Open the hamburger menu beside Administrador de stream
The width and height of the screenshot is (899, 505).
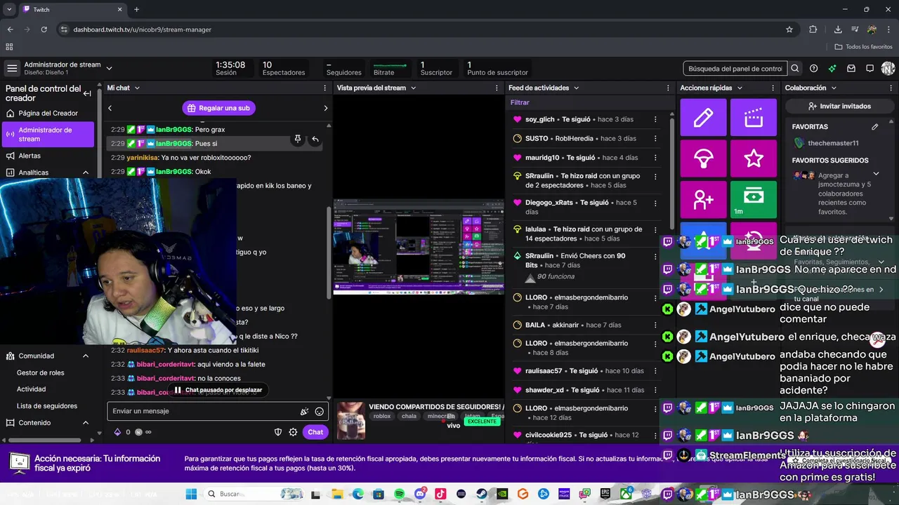coord(12,68)
